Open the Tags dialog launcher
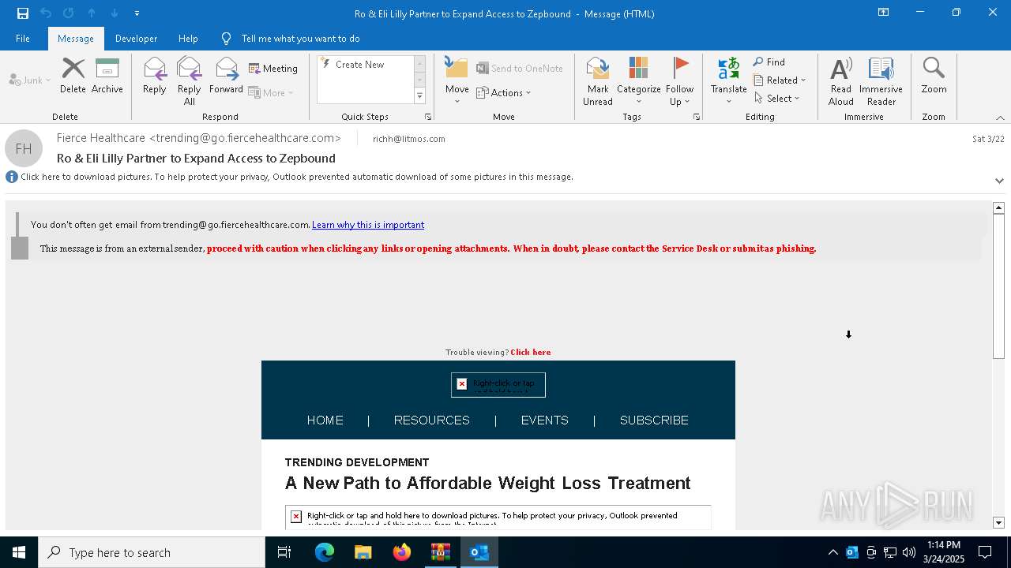Viewport: 1011px width, 568px height. pyautogui.click(x=697, y=117)
